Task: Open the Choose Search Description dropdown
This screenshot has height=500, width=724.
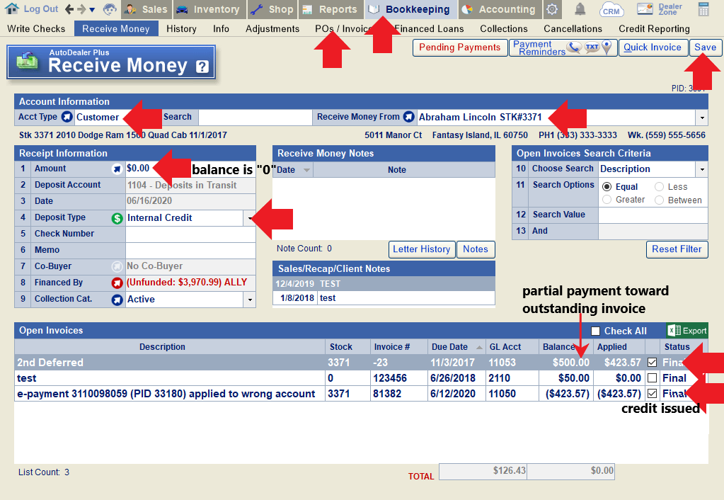Action: coord(702,169)
